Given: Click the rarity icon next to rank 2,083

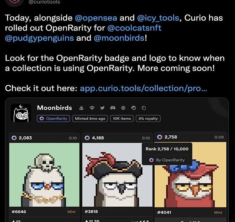Looking at the screenshot, I should [14, 138].
